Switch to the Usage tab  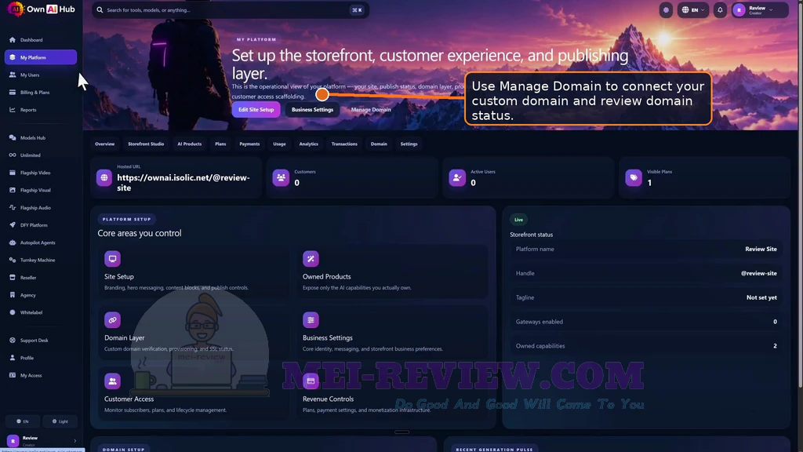(x=279, y=144)
